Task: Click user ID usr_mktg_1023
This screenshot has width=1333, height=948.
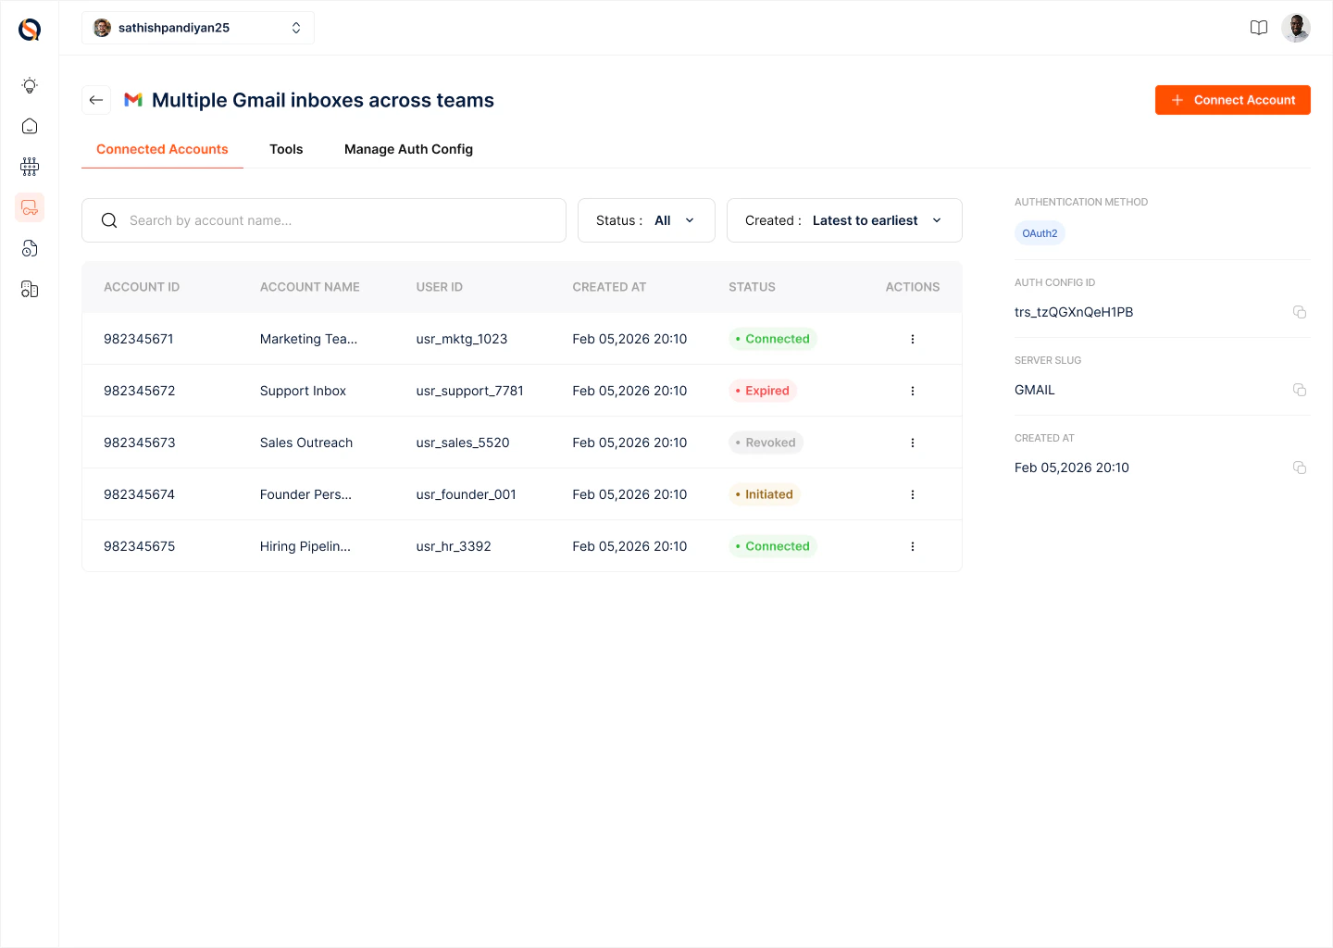Action: click(462, 339)
